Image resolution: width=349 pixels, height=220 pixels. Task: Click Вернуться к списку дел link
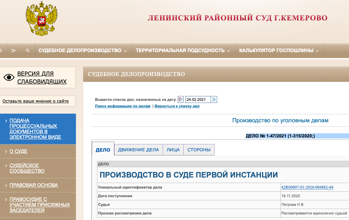pyautogui.click(x=177, y=106)
